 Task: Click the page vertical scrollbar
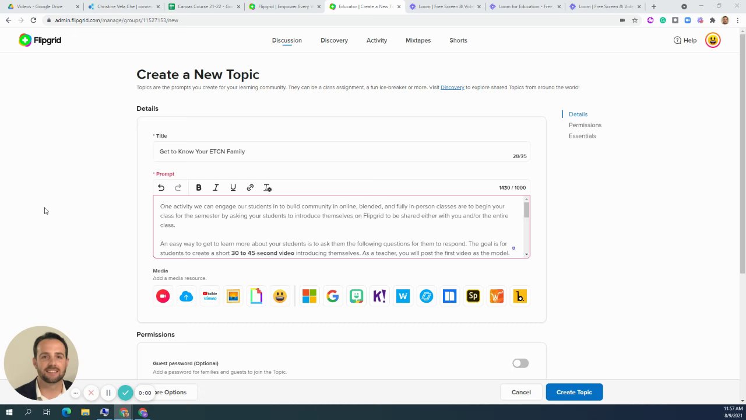(x=743, y=153)
